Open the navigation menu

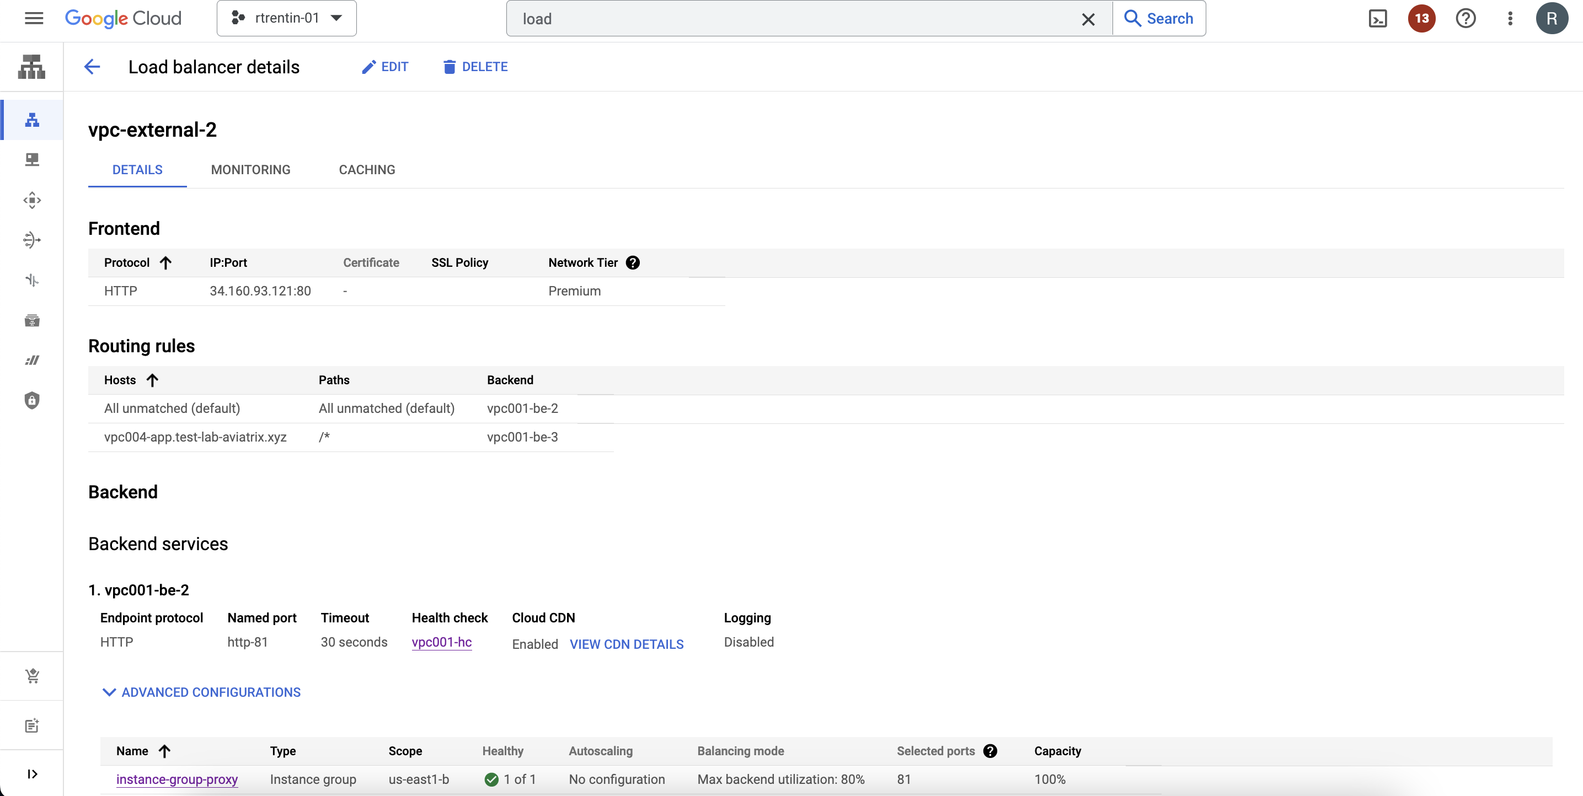click(34, 18)
